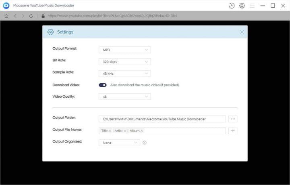
Task: Add a file name tag with plus button
Action: coord(233,131)
